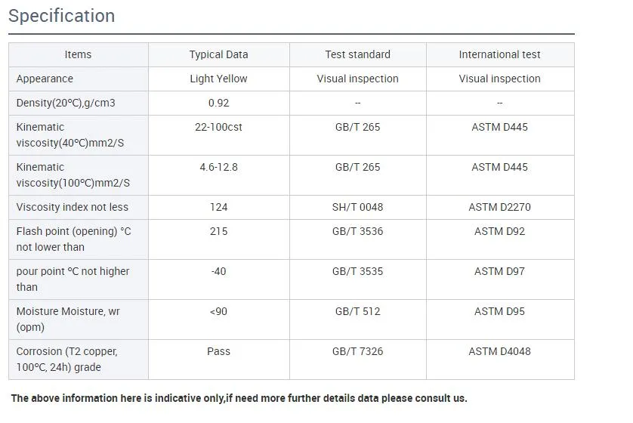633x423 pixels.
Task: Click the Density(20℃),g/cm3 row label
Action: (x=66, y=103)
